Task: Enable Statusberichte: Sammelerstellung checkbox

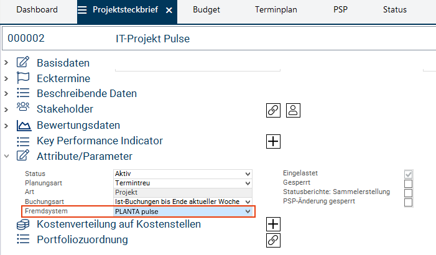Action: click(409, 193)
